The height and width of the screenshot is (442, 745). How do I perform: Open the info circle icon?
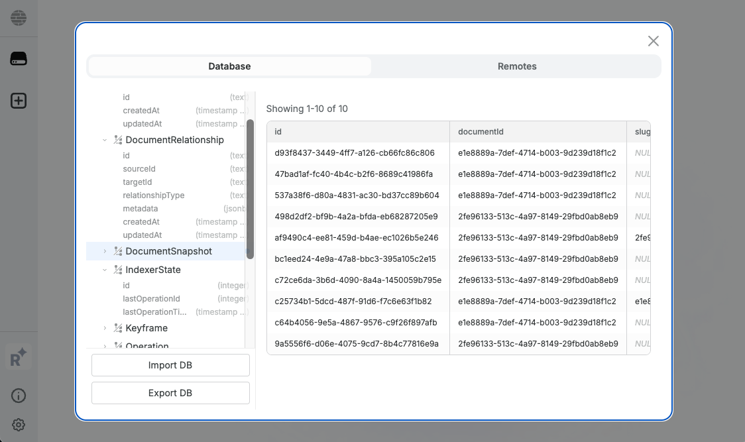(x=19, y=396)
